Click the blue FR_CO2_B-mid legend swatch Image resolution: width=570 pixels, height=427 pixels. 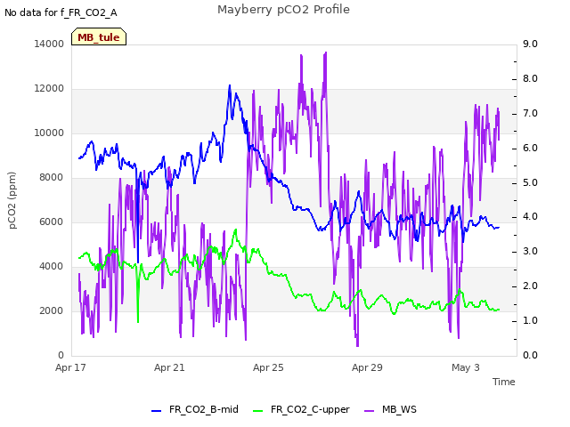click(x=157, y=411)
